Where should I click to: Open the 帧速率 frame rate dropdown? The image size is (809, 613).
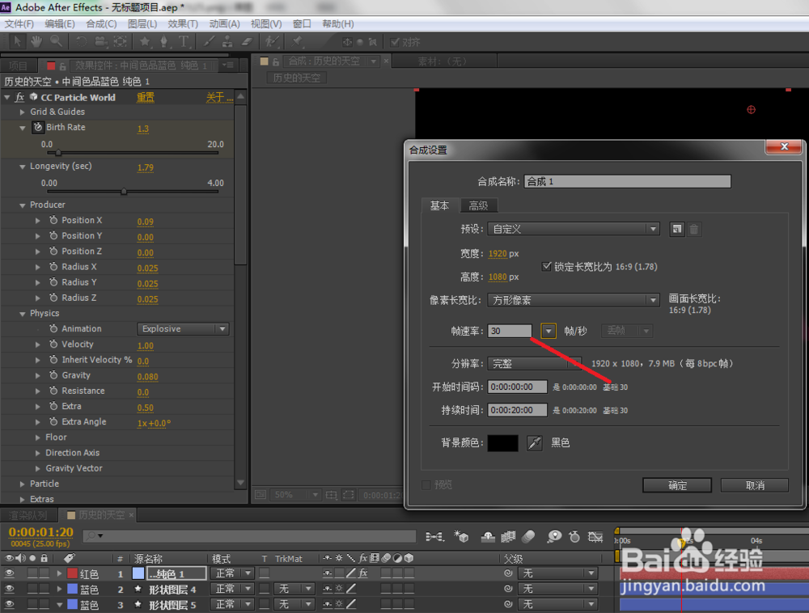[548, 330]
